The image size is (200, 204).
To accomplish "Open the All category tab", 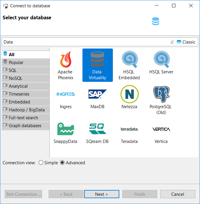I will 26,55.
